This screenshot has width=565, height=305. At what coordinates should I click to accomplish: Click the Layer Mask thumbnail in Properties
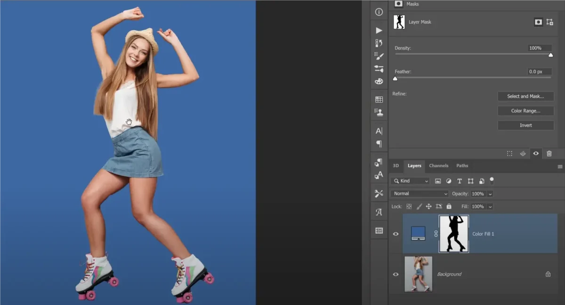coord(399,22)
